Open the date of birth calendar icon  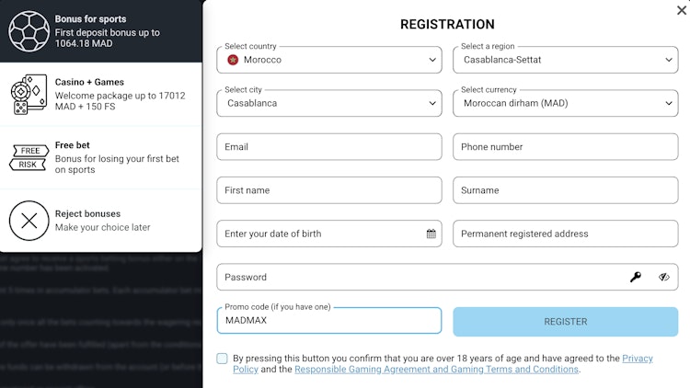(431, 234)
